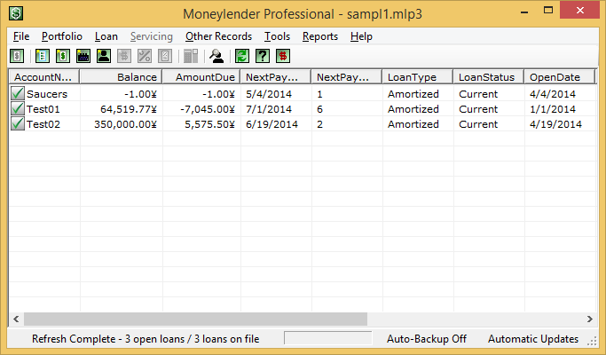The height and width of the screenshot is (355, 606).
Task: Open the Portfolio menu
Action: point(62,36)
